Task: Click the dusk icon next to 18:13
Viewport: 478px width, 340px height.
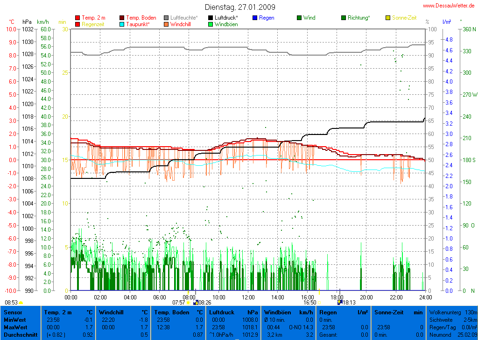Action: pyautogui.click(x=339, y=303)
